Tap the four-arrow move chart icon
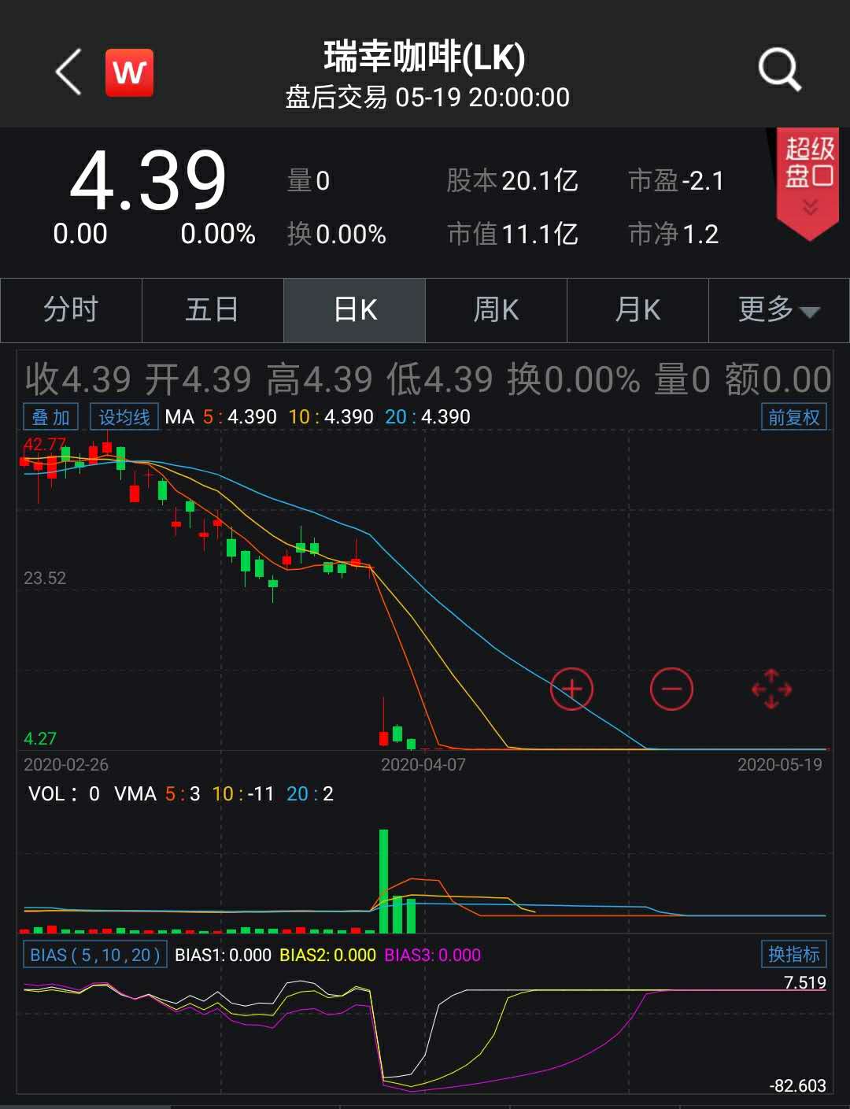This screenshot has width=850, height=1109. (771, 689)
